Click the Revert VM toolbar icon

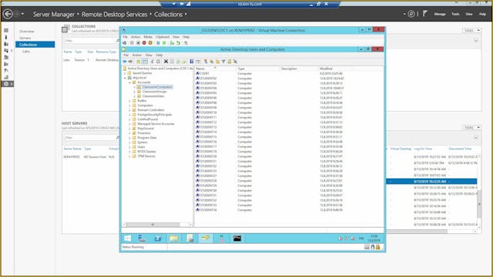pos(178,43)
